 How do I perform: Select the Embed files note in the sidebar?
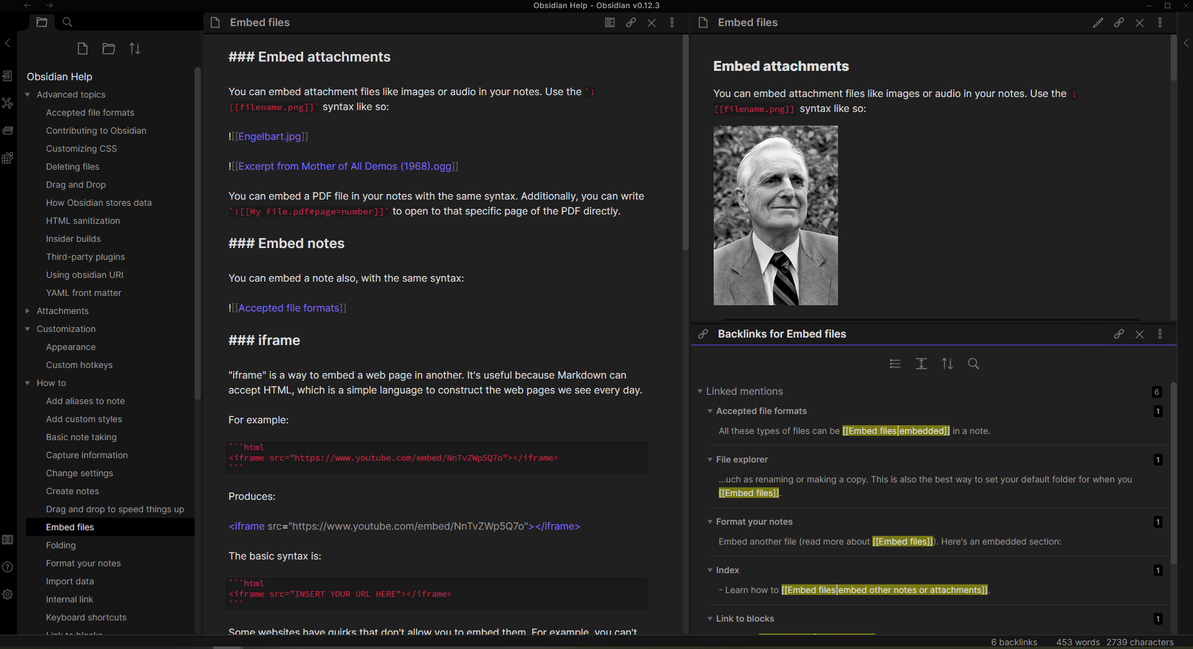point(110,527)
